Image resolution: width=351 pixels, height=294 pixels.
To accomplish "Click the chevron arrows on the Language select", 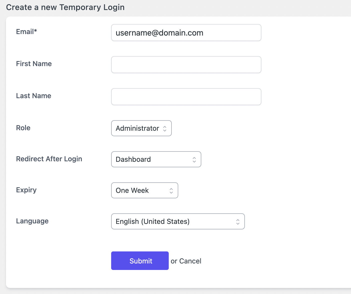I will pyautogui.click(x=238, y=222).
